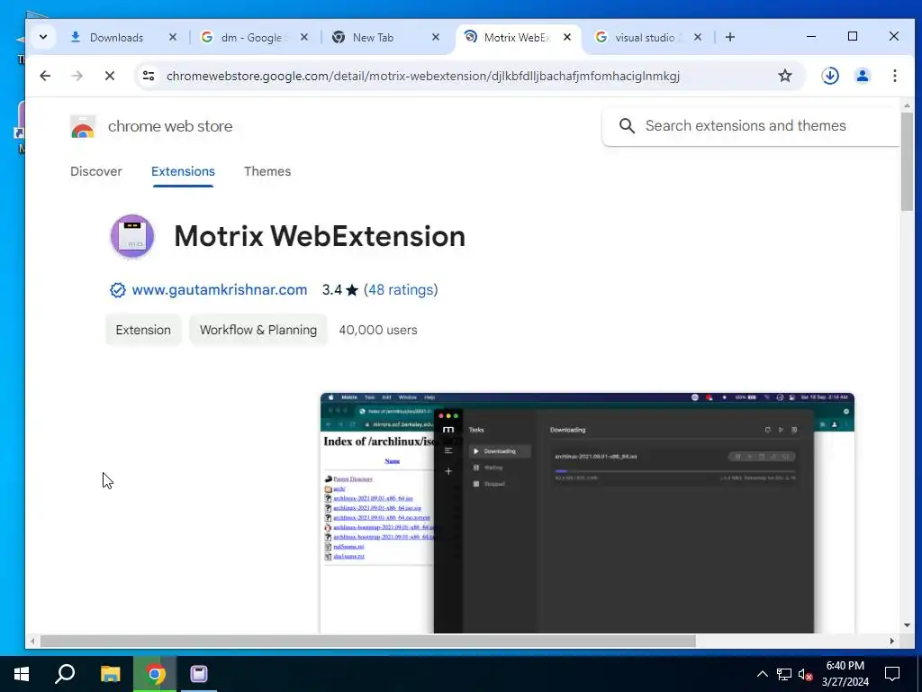Viewport: 922px width, 692px height.
Task: Click the search magnifier icon
Action: tap(627, 126)
